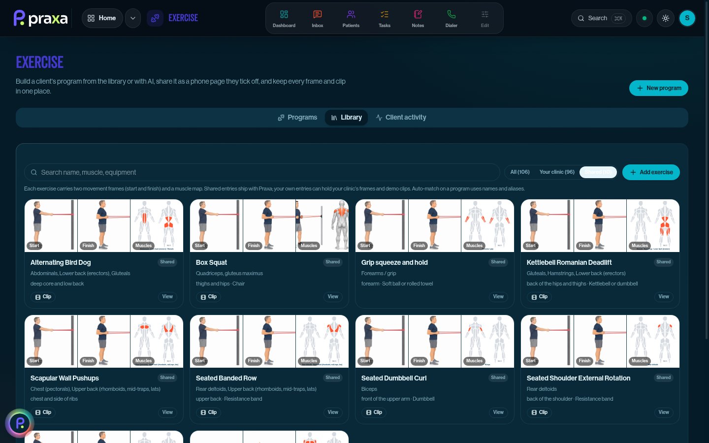Screen dimensions: 709x443
Task: Play the Clip for Alternating Bird Dog
Action: pyautogui.click(x=43, y=297)
